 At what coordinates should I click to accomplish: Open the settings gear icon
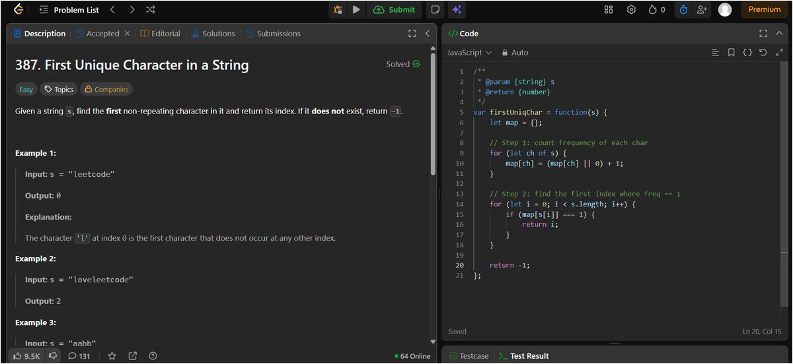point(631,10)
